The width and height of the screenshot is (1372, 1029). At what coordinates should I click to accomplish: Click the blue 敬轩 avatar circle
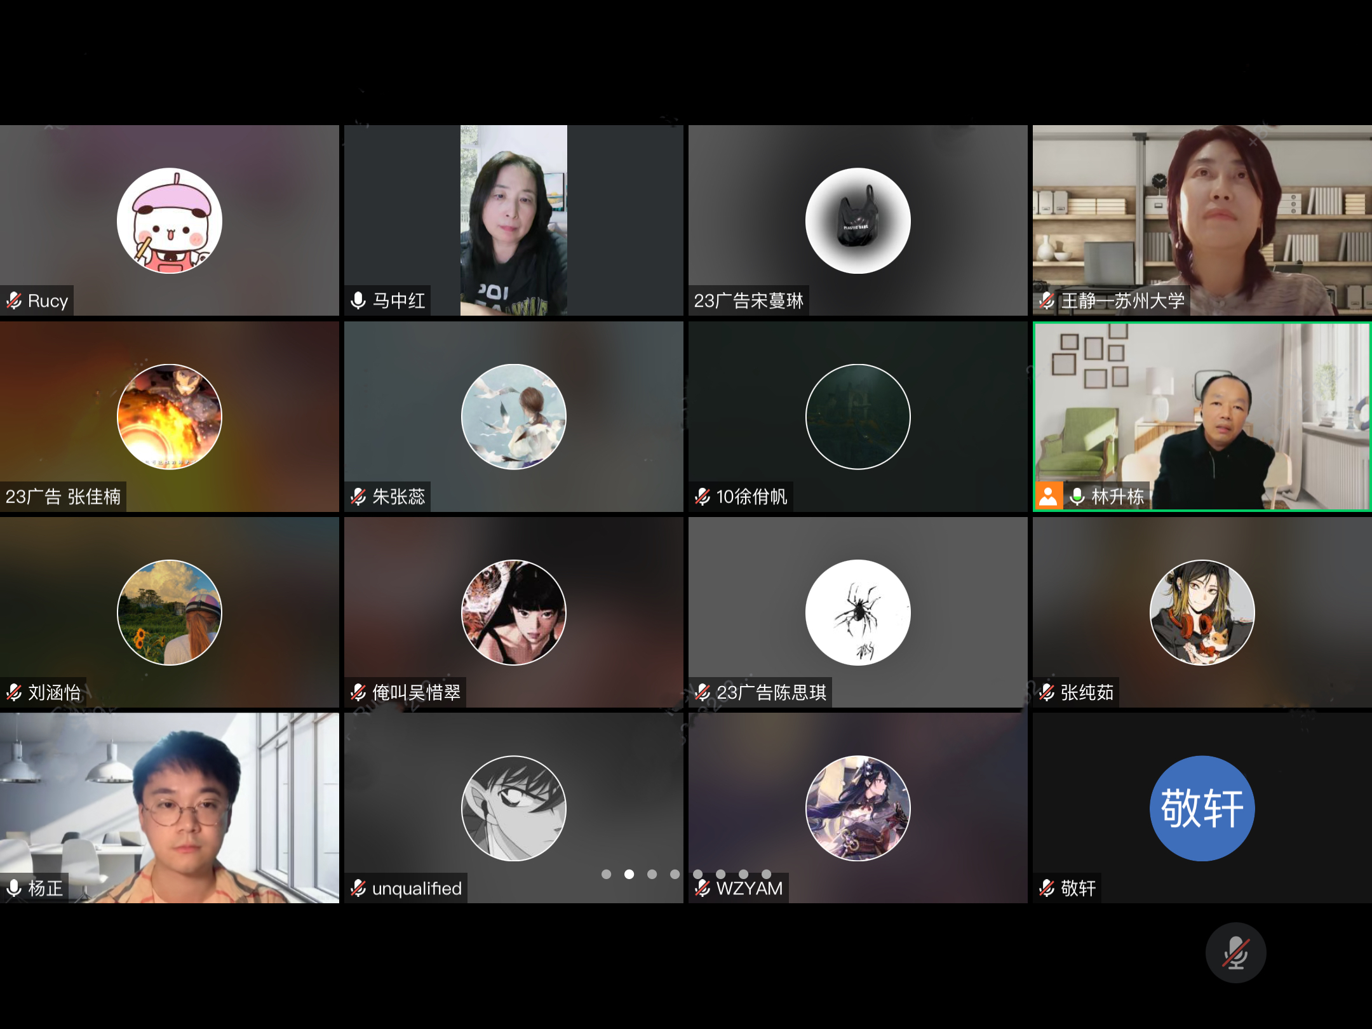[x=1202, y=808]
